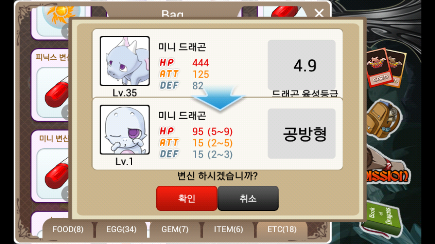Click the 공방형 type box
This screenshot has width=435, height=244.
tap(302, 134)
